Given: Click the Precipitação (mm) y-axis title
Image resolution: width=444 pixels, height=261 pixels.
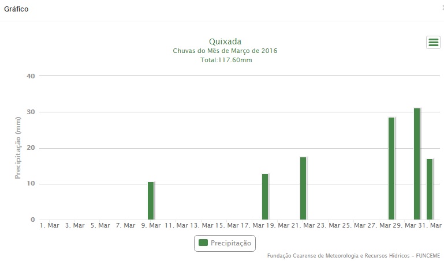Looking at the screenshot, I should click(18, 147).
